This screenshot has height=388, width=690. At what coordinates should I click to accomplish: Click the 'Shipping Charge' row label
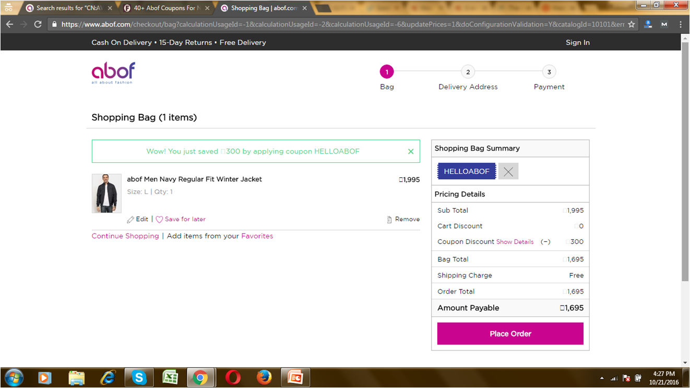(465, 275)
